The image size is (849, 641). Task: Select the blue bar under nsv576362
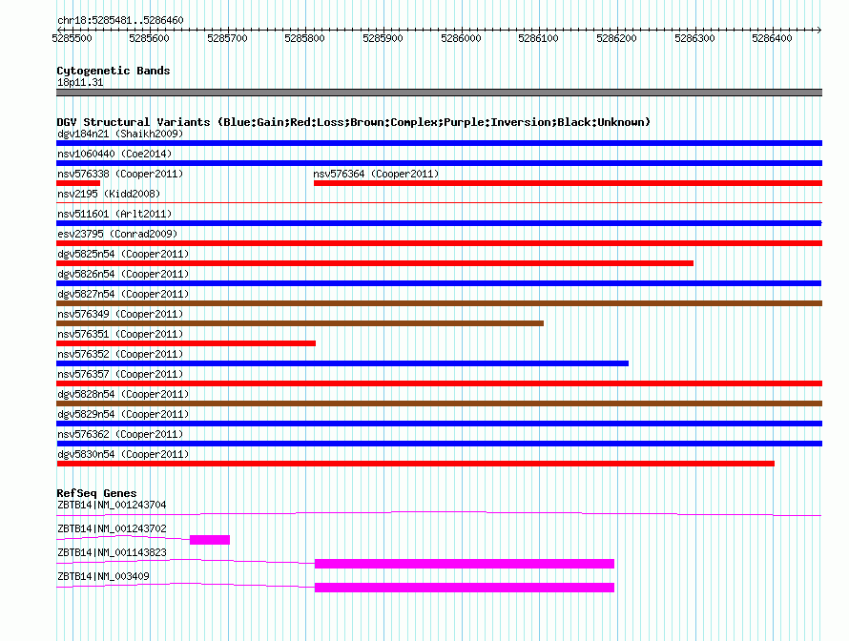tap(439, 444)
